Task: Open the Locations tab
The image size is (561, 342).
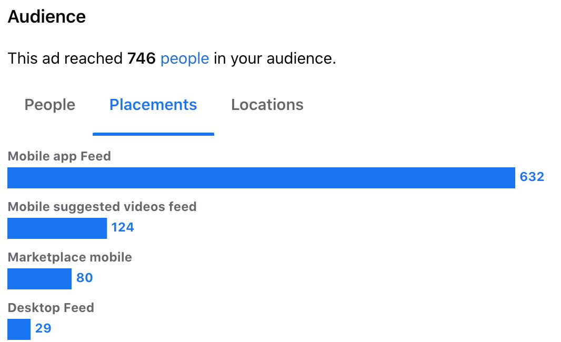Action: pyautogui.click(x=267, y=105)
